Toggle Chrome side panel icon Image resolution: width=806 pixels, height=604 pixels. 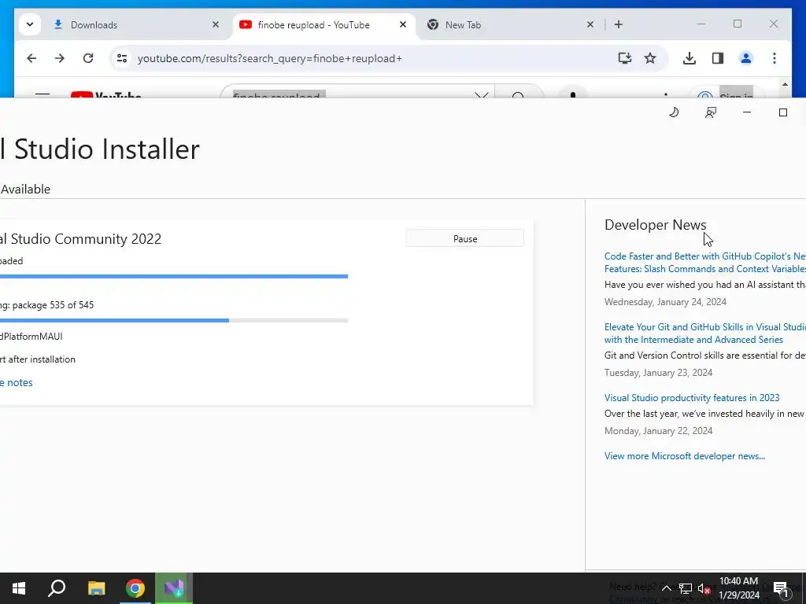[718, 58]
